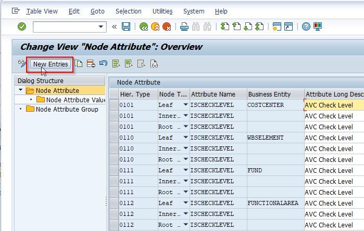
Task: Click the Attribute Name column header
Action: pos(218,94)
